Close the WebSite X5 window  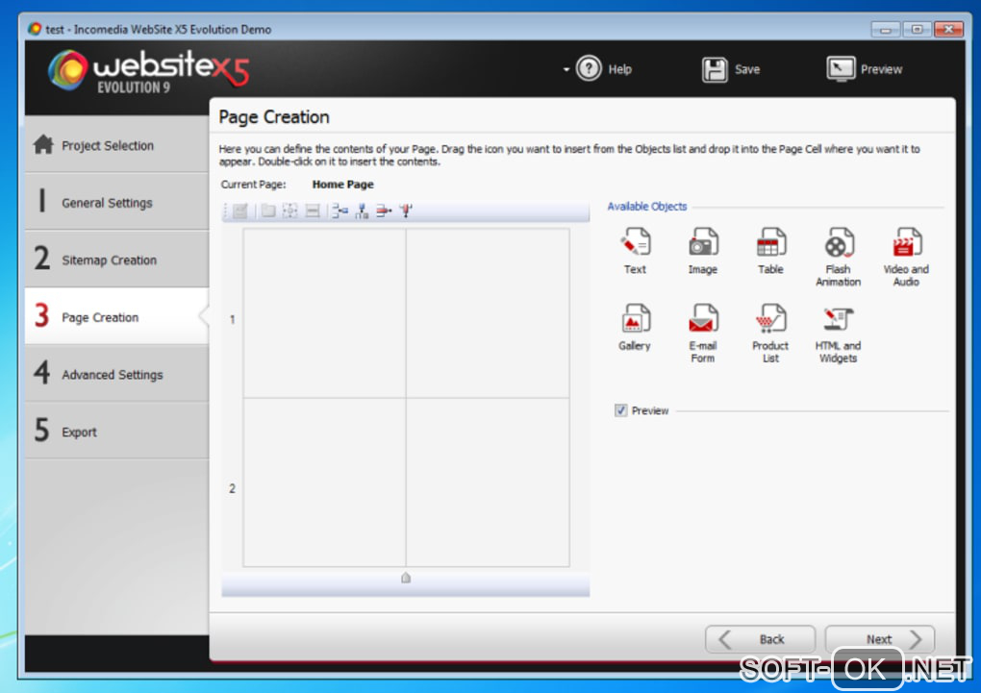(x=949, y=30)
